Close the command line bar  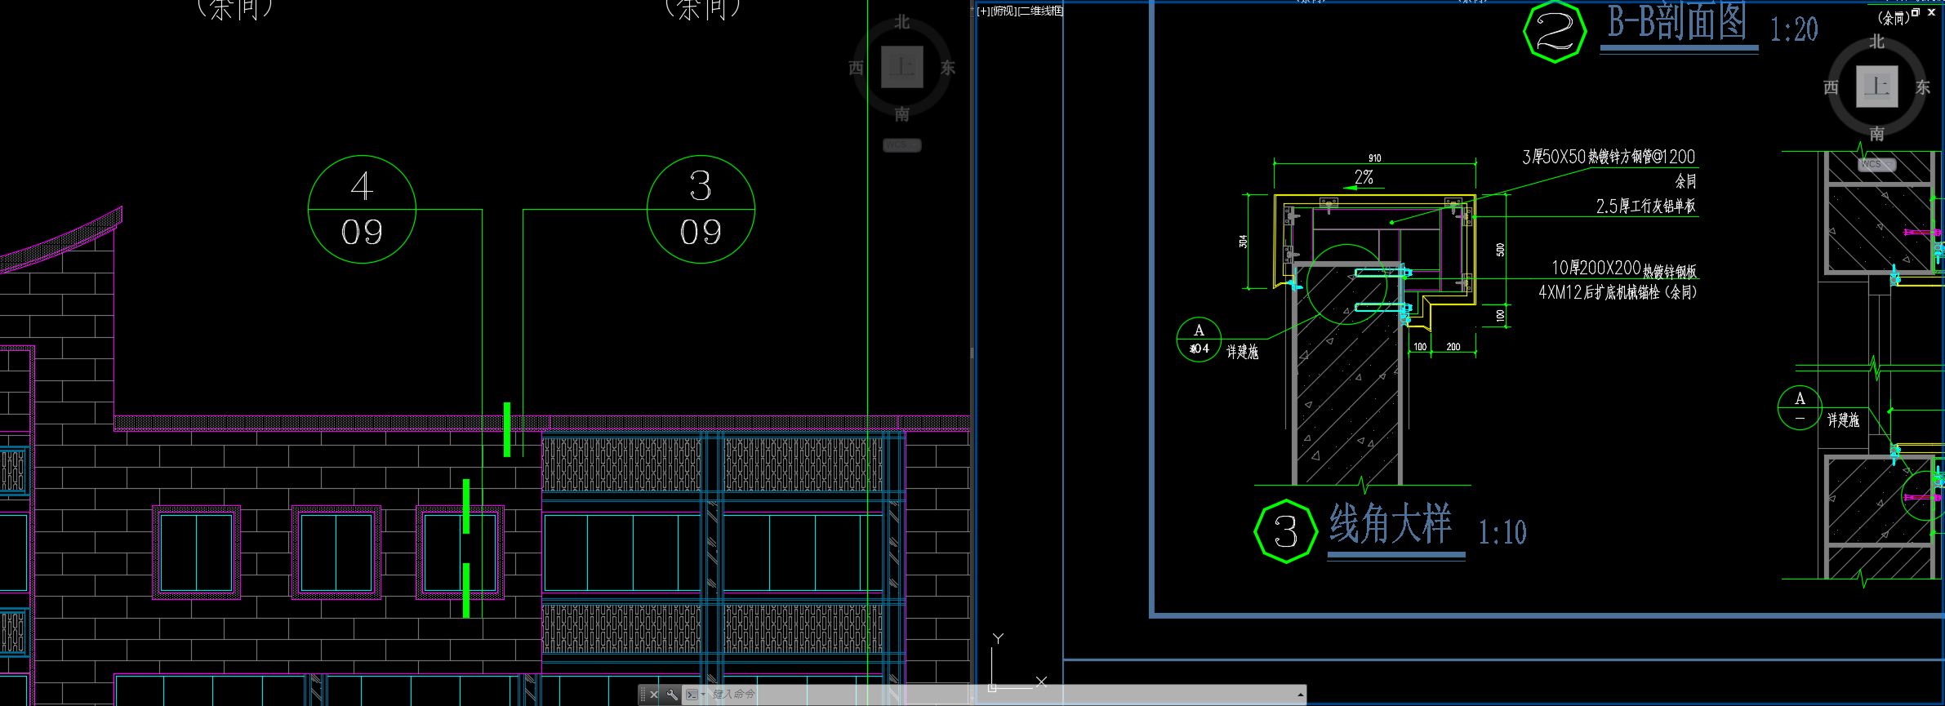(654, 695)
